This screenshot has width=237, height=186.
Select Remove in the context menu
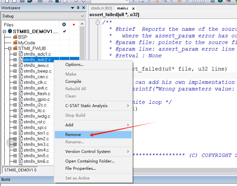point(93,135)
